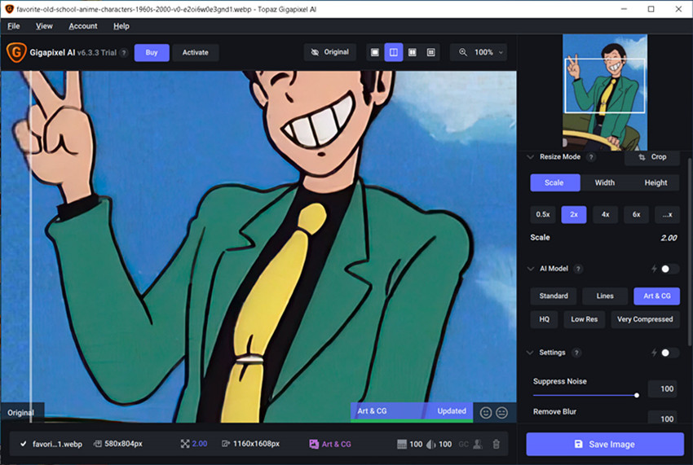Screen dimensions: 693x465
Task: Delete the image using trash icon
Action: [496, 444]
